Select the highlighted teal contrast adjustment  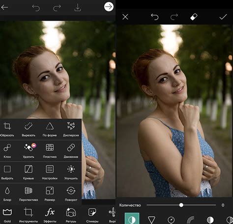tap(132, 218)
